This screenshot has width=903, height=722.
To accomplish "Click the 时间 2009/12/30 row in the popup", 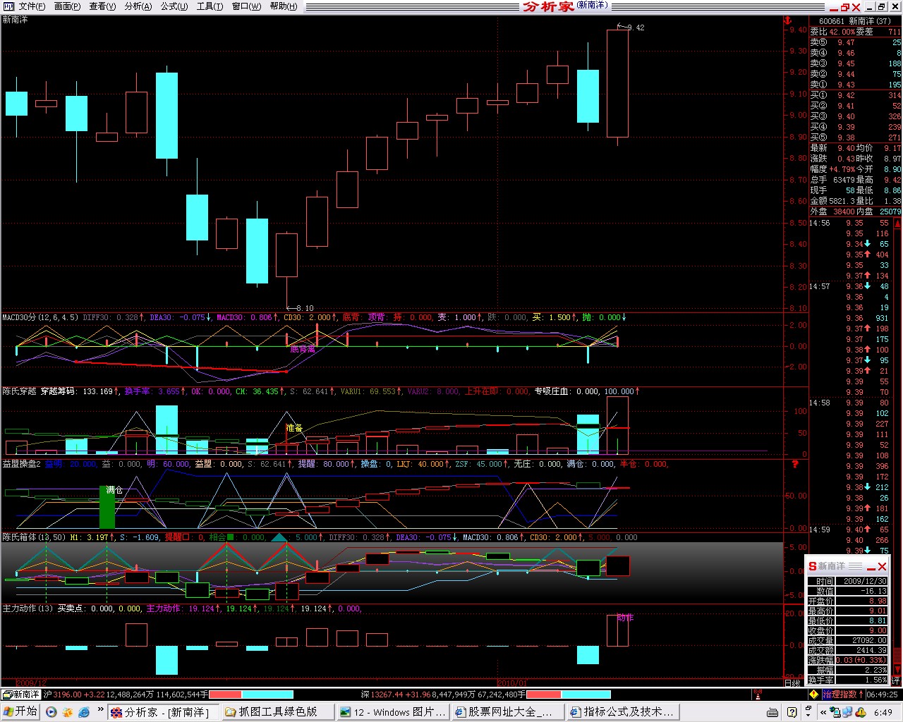I will pos(847,581).
